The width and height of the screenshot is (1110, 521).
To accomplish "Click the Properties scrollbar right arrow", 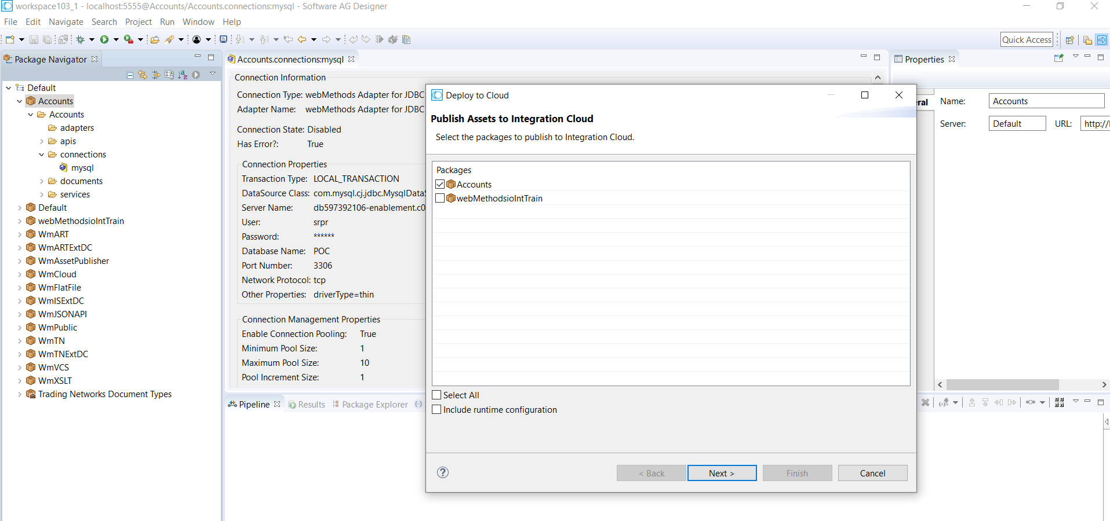I will pos(1104,384).
